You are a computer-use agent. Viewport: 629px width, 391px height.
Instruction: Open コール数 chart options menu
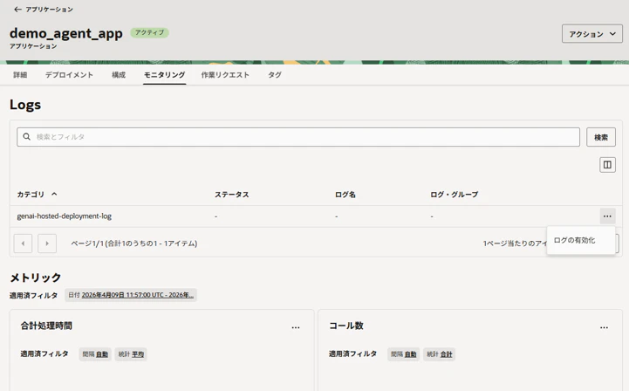[604, 327]
